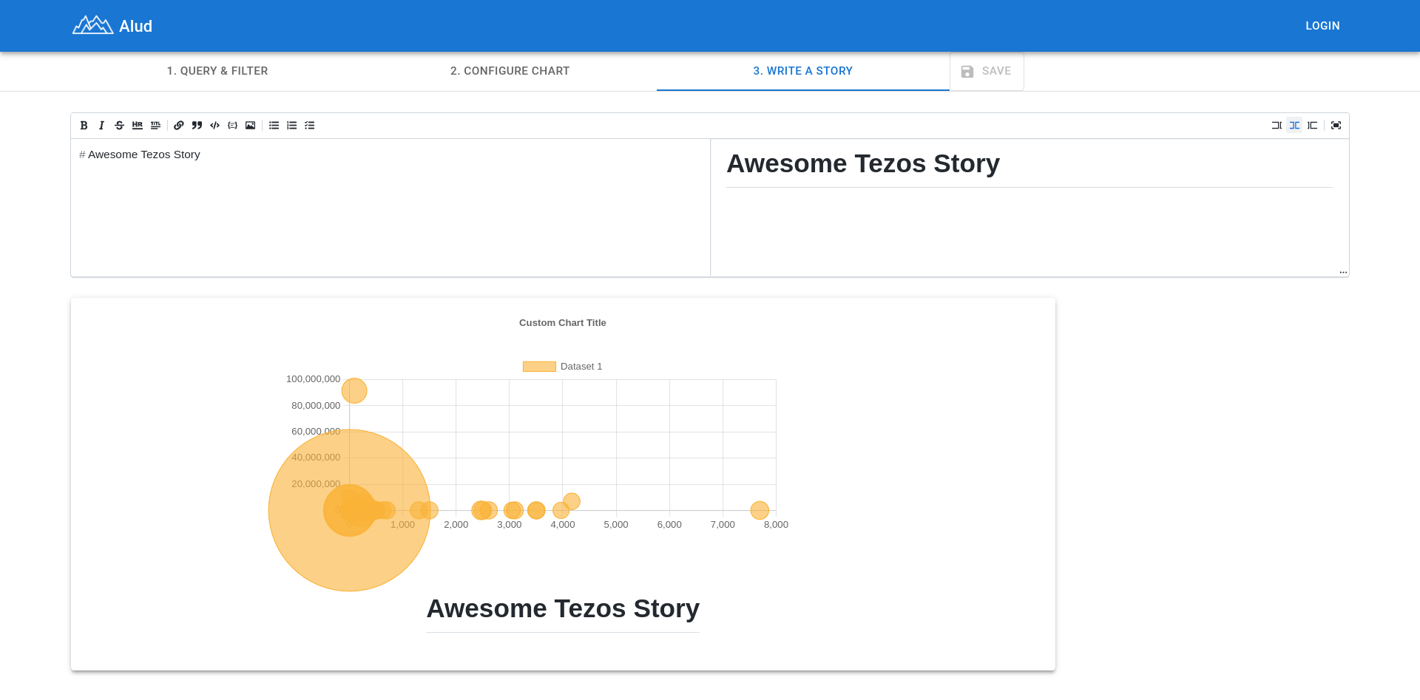The width and height of the screenshot is (1420, 700).
Task: Click the 4,000 x-axis label
Action: [x=563, y=525]
